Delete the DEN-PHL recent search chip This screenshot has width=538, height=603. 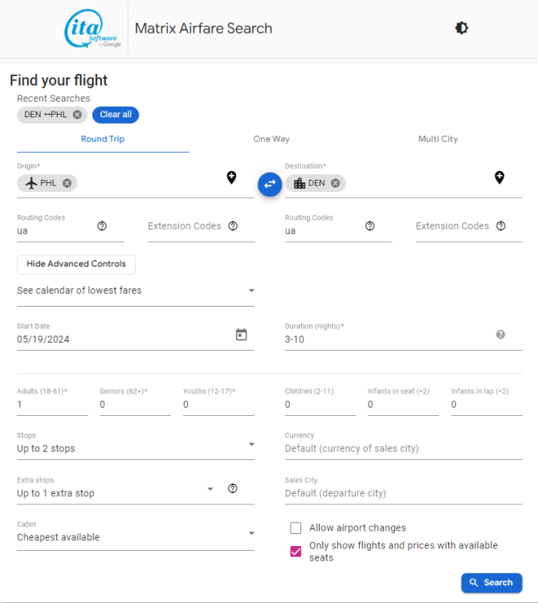coord(77,115)
